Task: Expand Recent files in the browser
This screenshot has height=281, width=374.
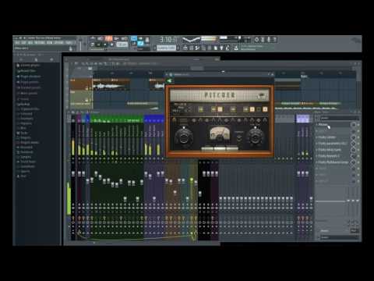Action: [x=26, y=71]
